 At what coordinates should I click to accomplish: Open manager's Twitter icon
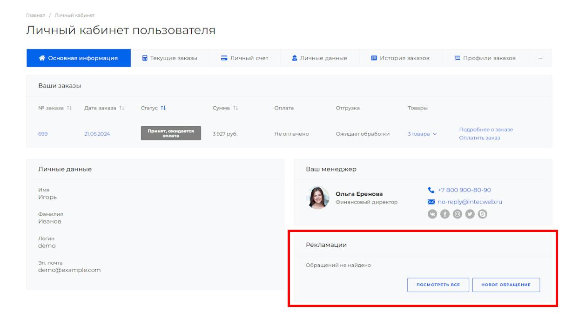[x=470, y=214]
